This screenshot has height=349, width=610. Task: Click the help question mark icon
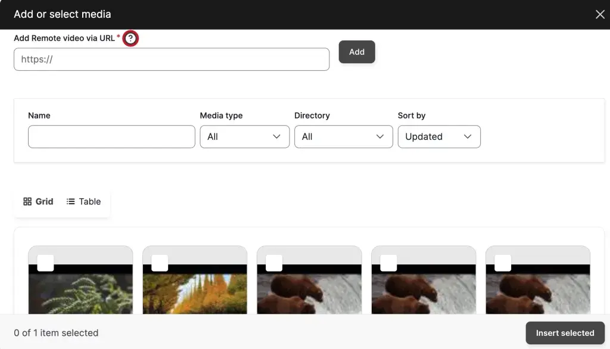tap(130, 39)
